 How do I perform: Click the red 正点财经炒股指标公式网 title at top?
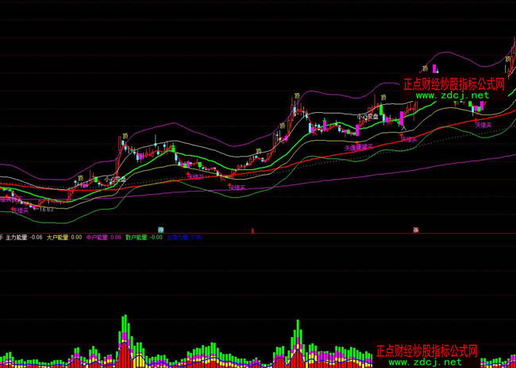tap(454, 83)
